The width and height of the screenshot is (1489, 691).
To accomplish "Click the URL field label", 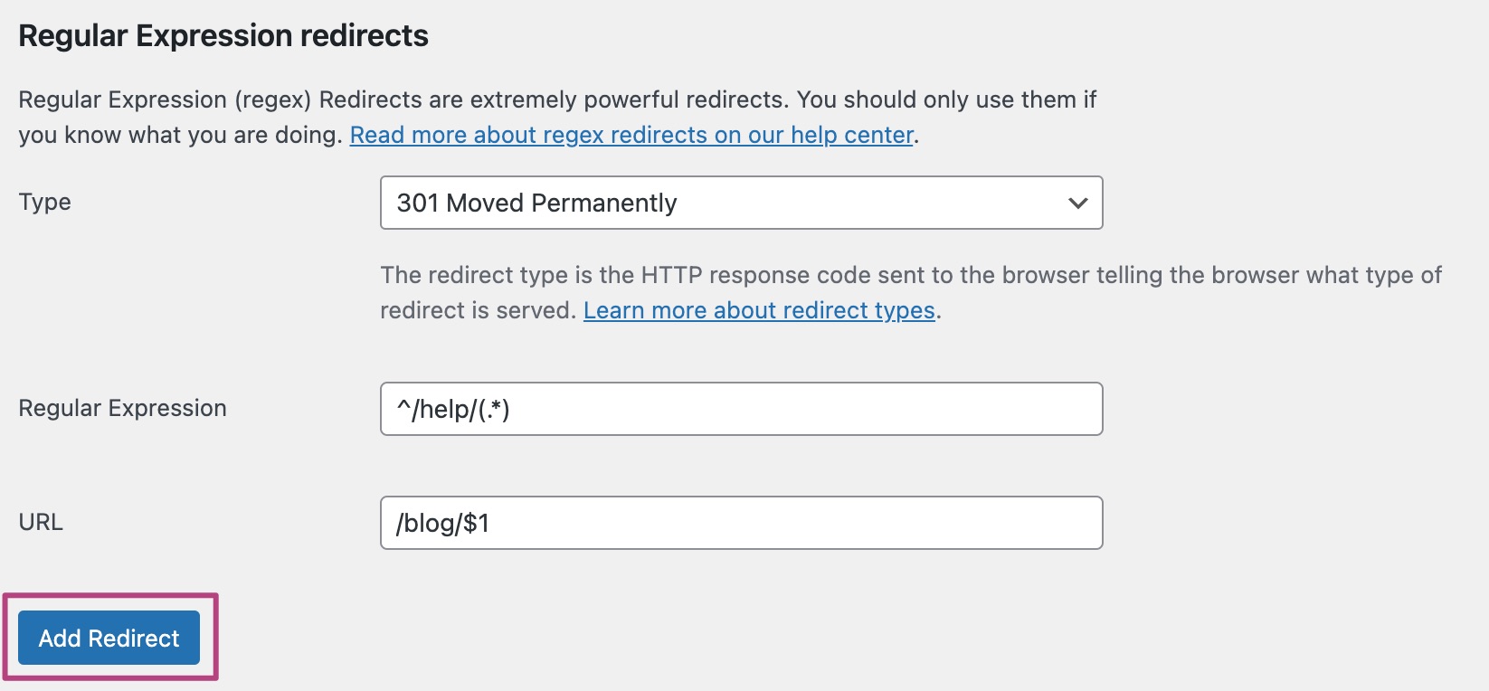I will pos(41,522).
